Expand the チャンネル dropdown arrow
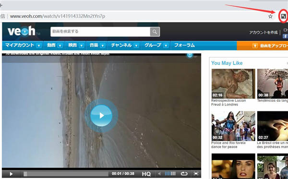The width and height of the screenshot is (288, 179). (x=136, y=45)
